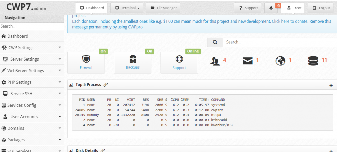Click the link icon beside Disk Details
This screenshot has width=337, height=152.
click(103, 150)
